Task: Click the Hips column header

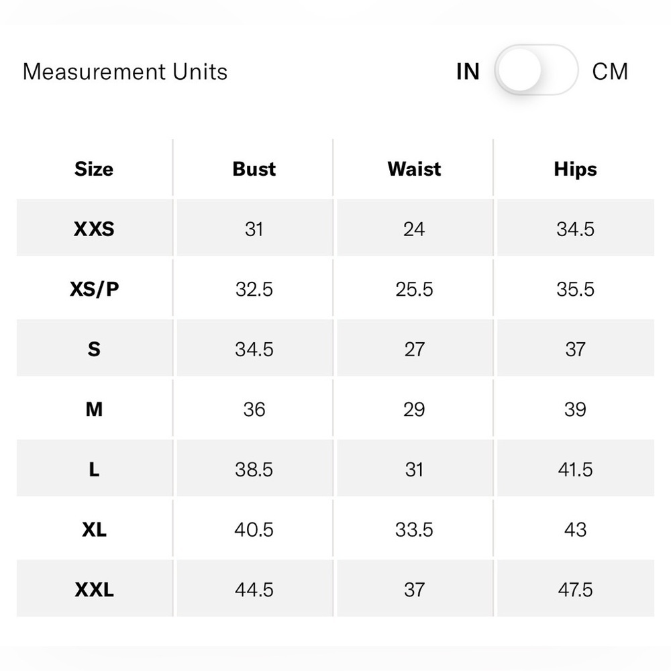Action: click(575, 169)
